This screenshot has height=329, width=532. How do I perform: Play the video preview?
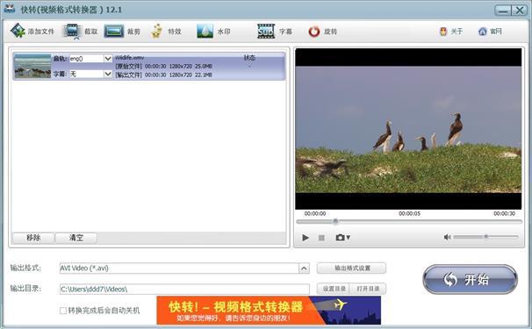(x=306, y=238)
